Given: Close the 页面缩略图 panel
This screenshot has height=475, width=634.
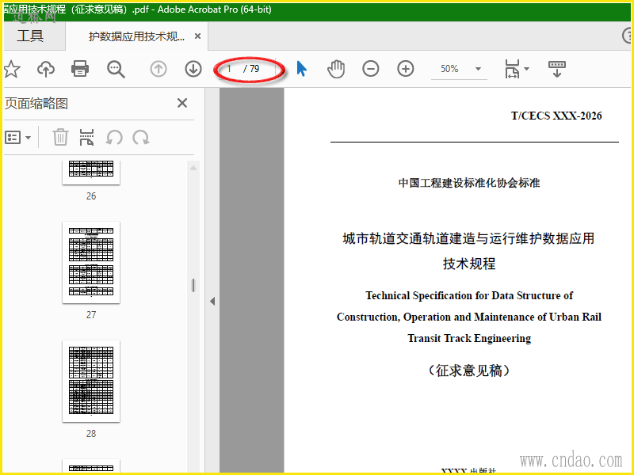Looking at the screenshot, I should pyautogui.click(x=182, y=103).
